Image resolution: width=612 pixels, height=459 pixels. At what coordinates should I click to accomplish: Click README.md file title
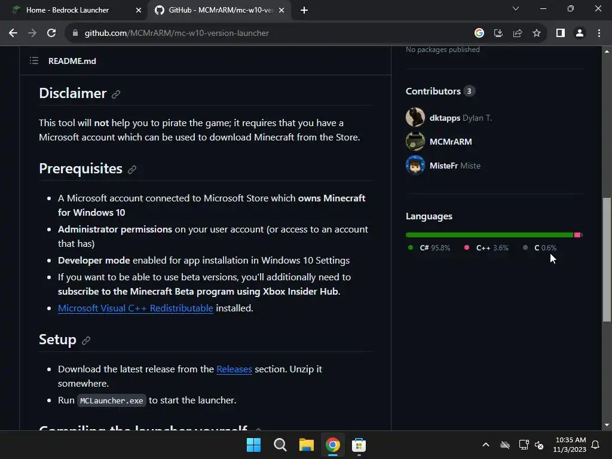click(72, 61)
